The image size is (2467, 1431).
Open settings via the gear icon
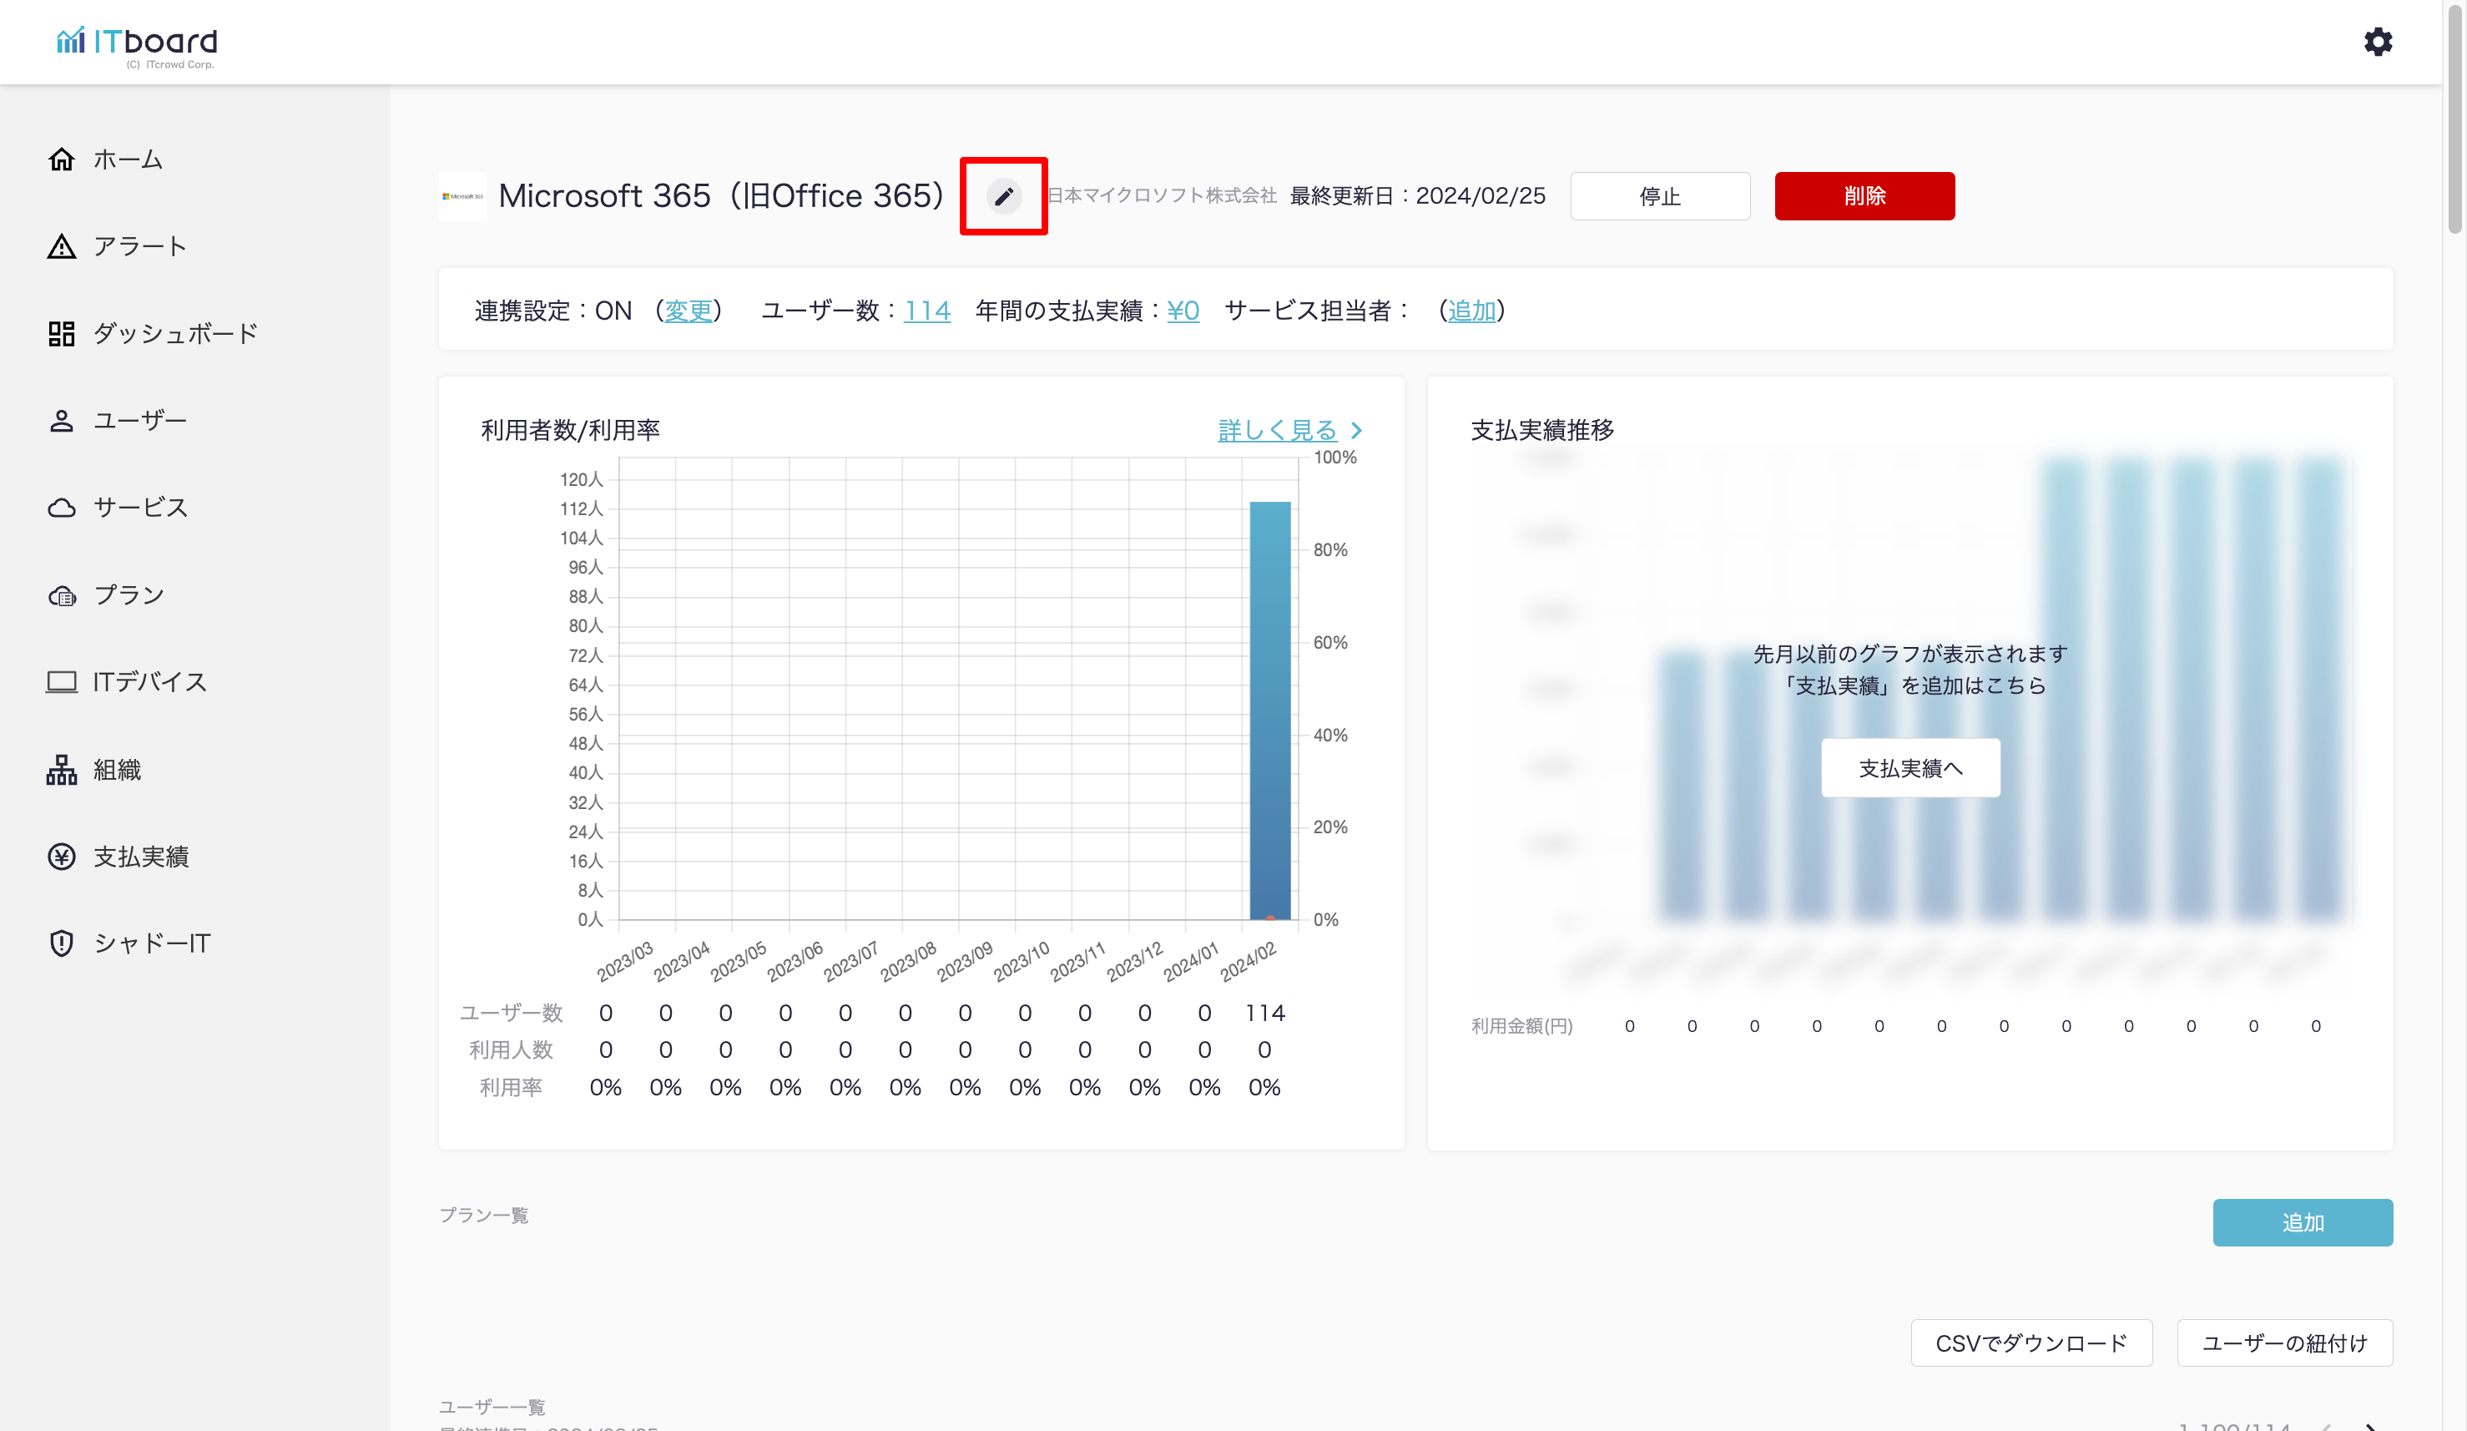point(2377,42)
